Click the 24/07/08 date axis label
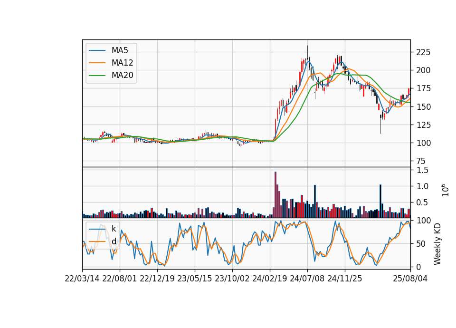Viewport: 456px width, 328px height. point(307,279)
